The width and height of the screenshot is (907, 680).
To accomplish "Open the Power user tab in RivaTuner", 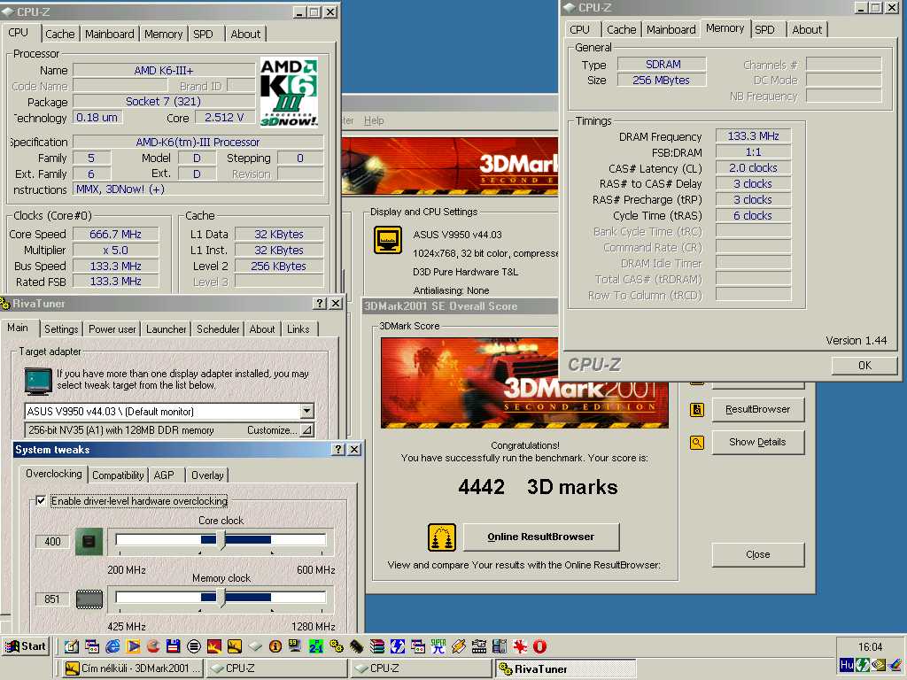I will (112, 329).
